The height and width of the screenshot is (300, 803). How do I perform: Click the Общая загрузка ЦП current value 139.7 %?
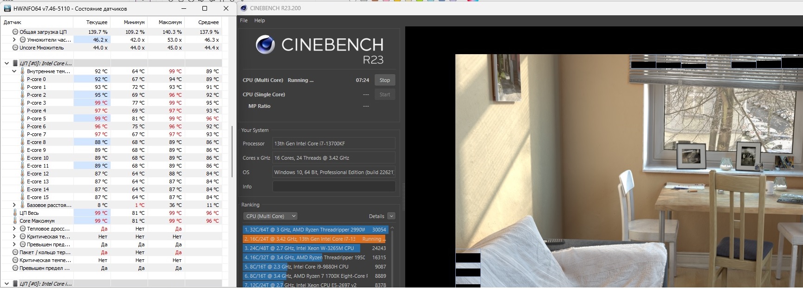[x=98, y=32]
